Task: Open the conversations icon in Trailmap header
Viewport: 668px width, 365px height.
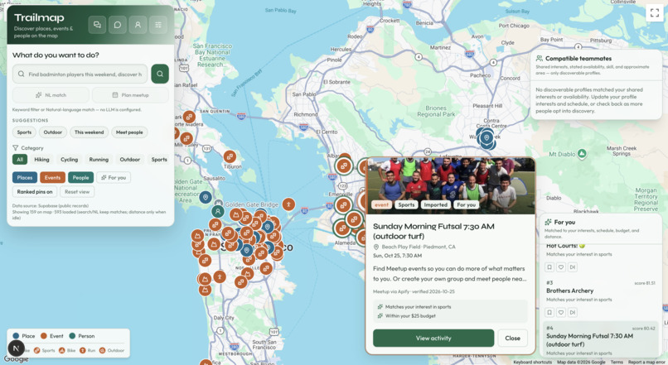Action: (x=97, y=25)
